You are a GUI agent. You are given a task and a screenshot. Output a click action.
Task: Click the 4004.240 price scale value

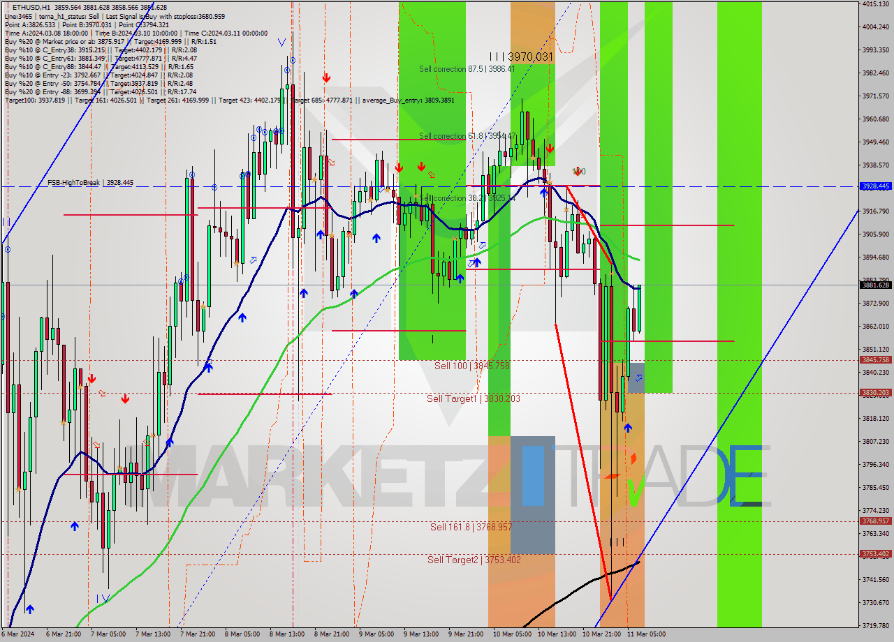coord(876,27)
